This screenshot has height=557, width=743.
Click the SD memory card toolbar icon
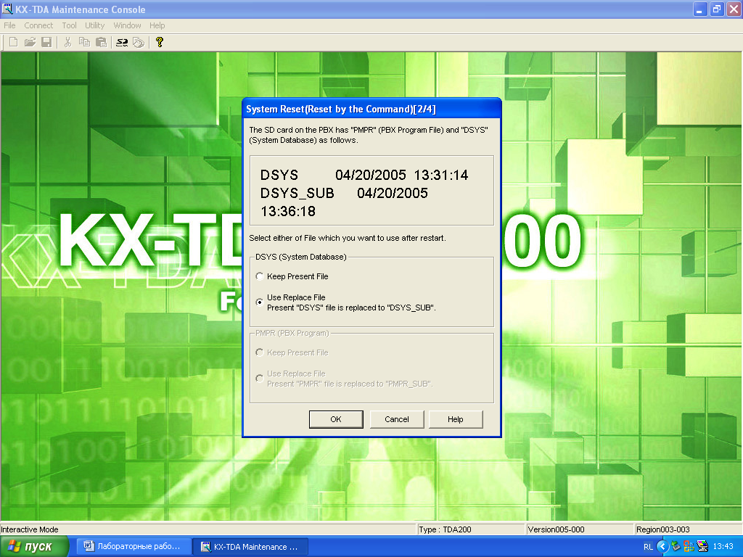coord(122,42)
